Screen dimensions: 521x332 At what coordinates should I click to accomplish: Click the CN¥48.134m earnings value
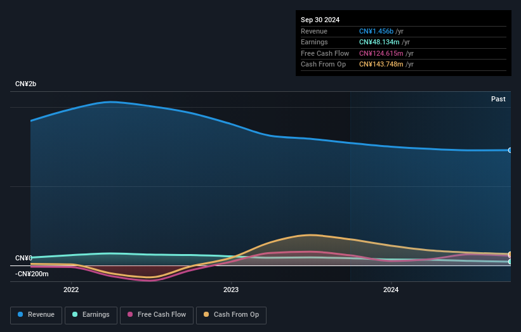click(x=379, y=42)
